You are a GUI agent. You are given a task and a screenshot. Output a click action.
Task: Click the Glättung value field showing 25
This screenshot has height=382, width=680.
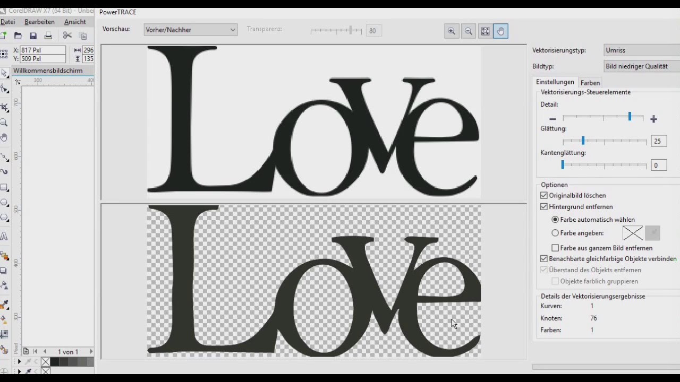(659, 141)
